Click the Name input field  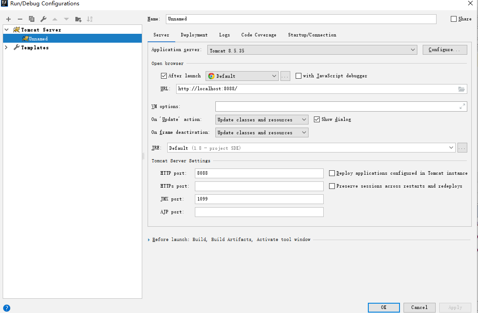pos(301,19)
